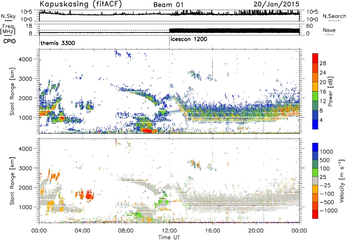Click the 'Power [dB]' color bar label
Screen dimensions: 346x240
tap(330, 91)
